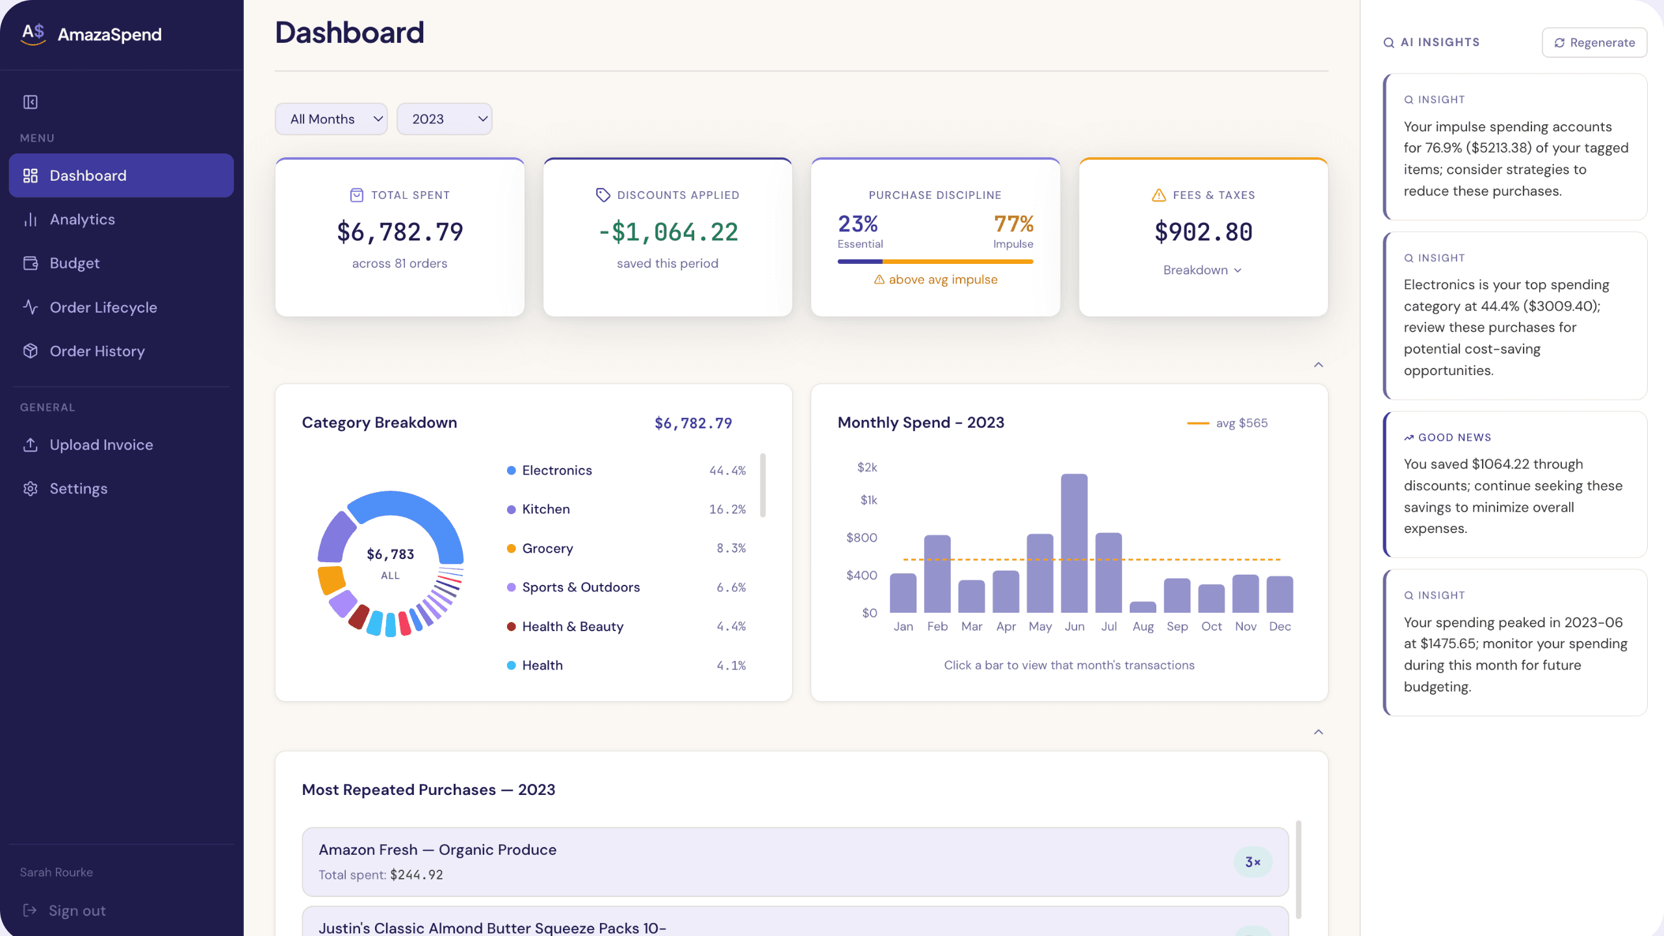Viewport: 1664px width, 936px height.
Task: Click the purchase discipline progress bar
Action: (935, 261)
